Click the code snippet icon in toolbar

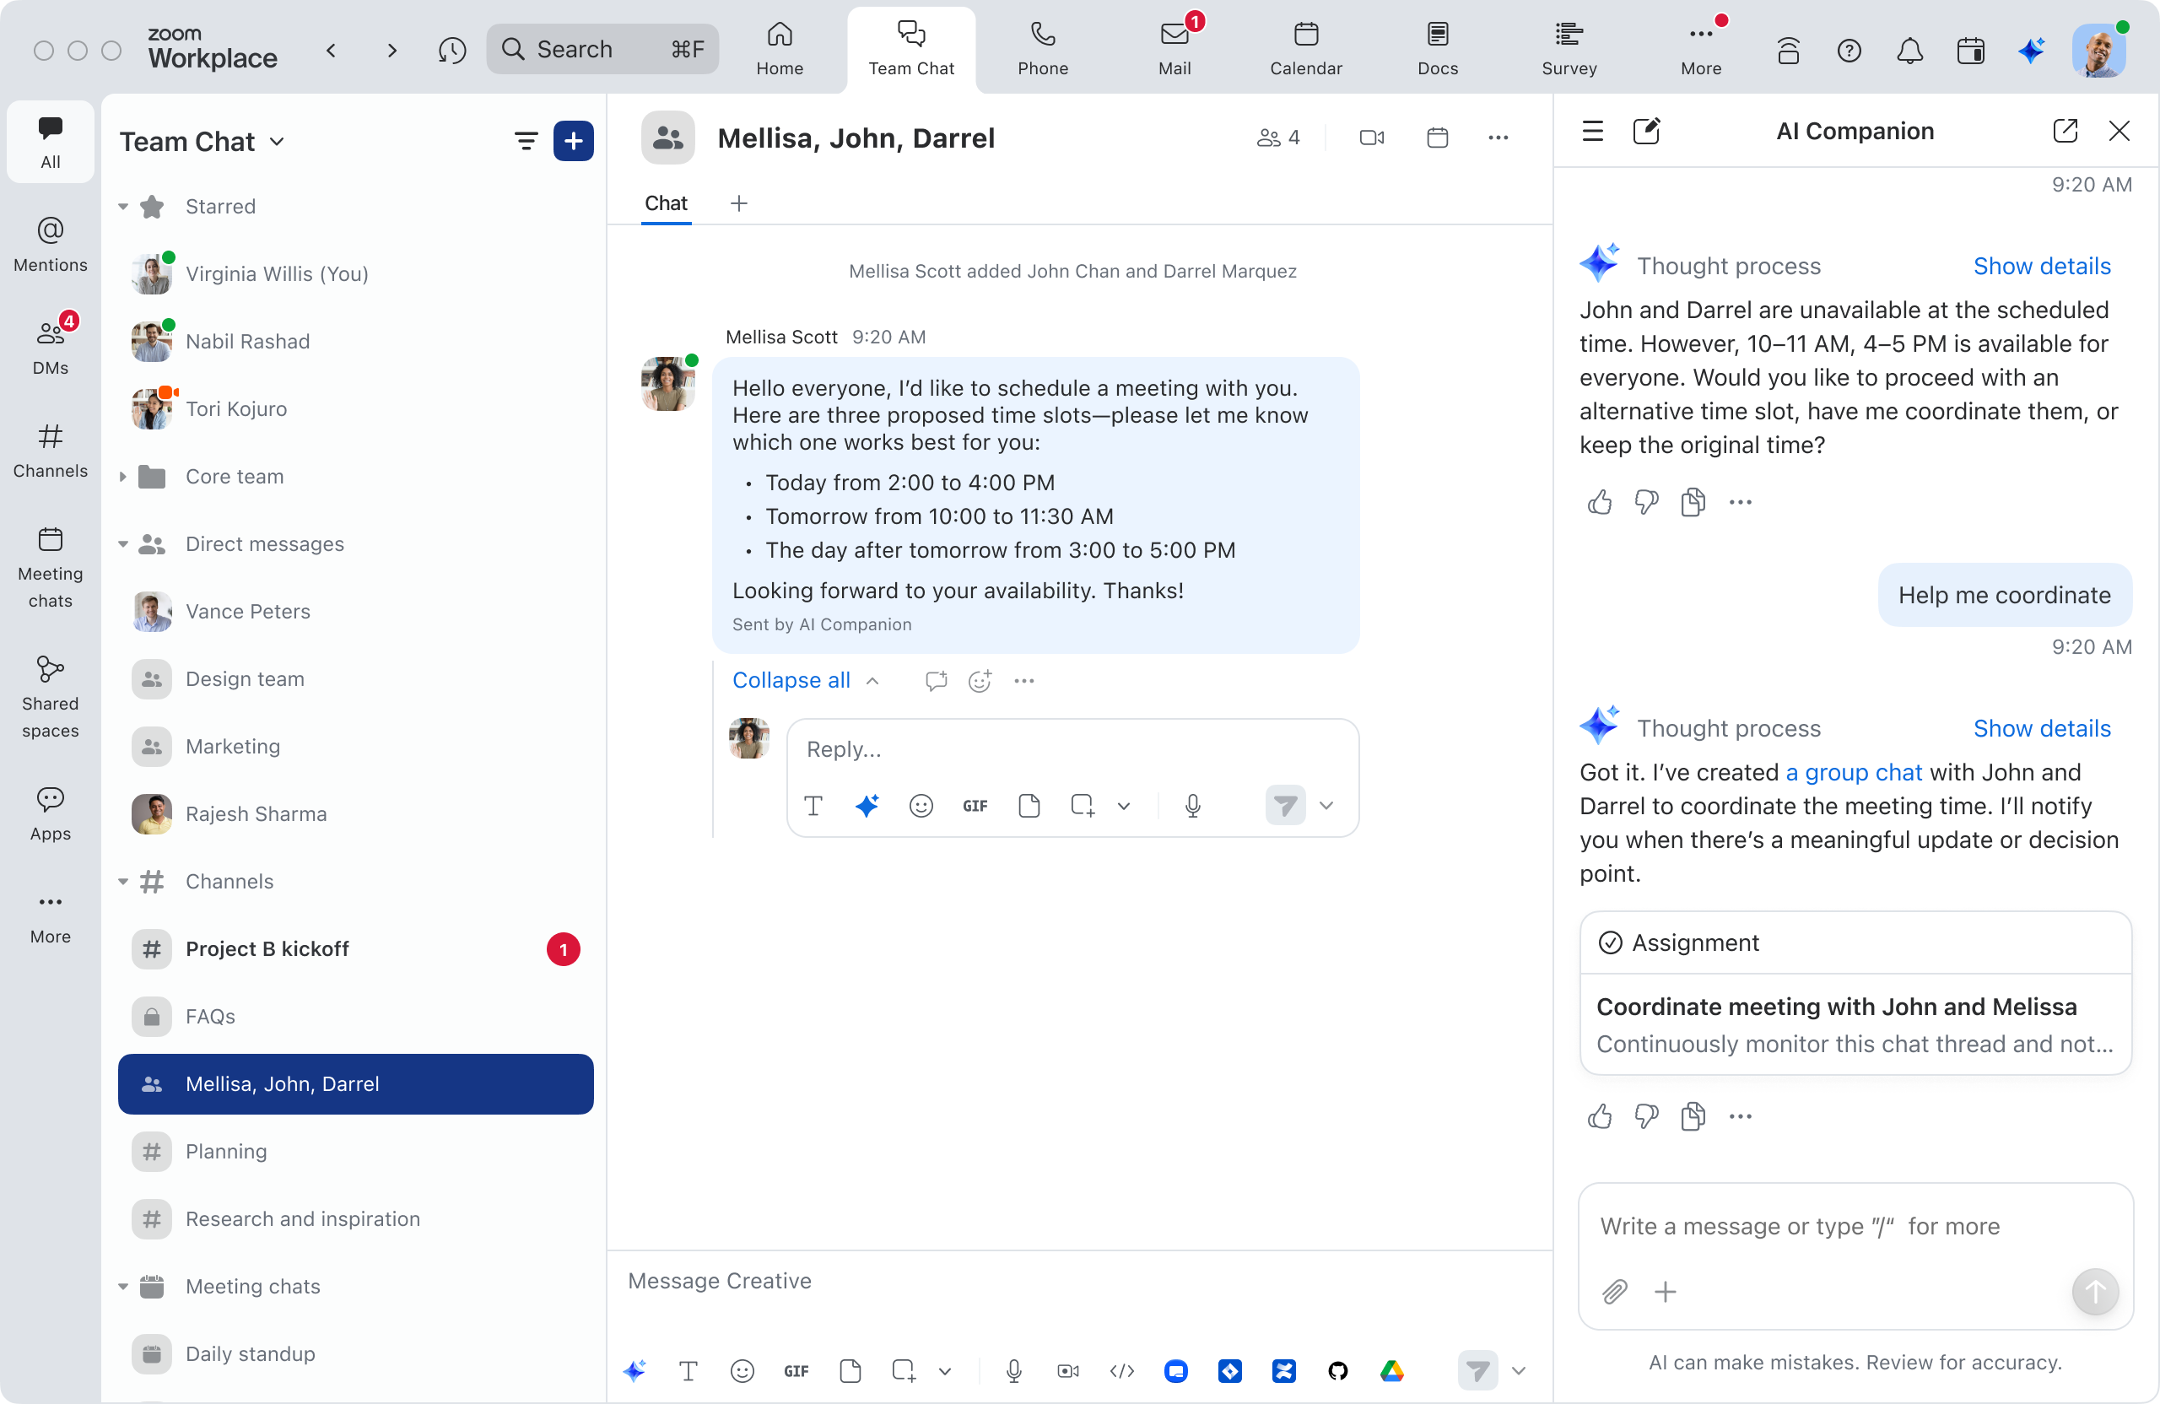point(1121,1370)
